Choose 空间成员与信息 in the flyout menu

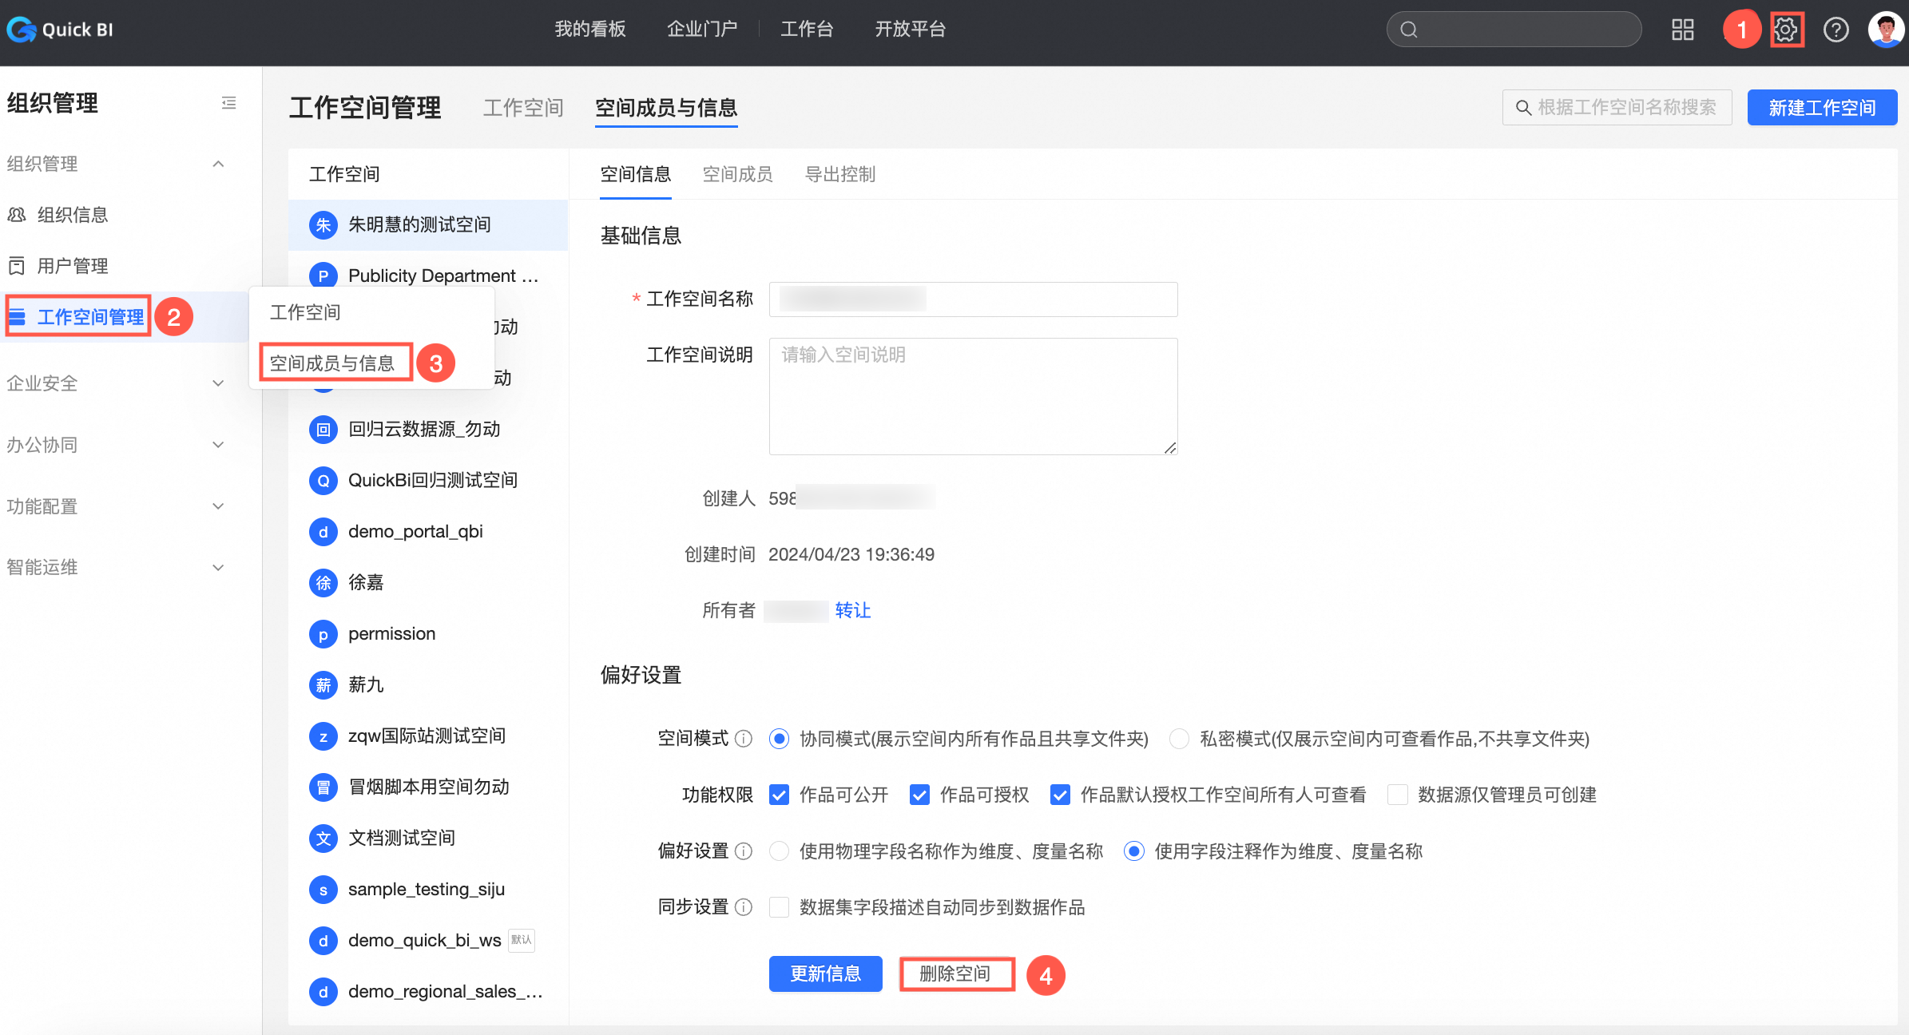pyautogui.click(x=332, y=363)
